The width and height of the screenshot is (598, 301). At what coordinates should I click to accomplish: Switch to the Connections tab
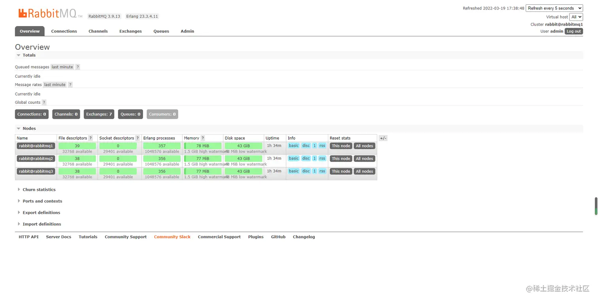coord(64,31)
